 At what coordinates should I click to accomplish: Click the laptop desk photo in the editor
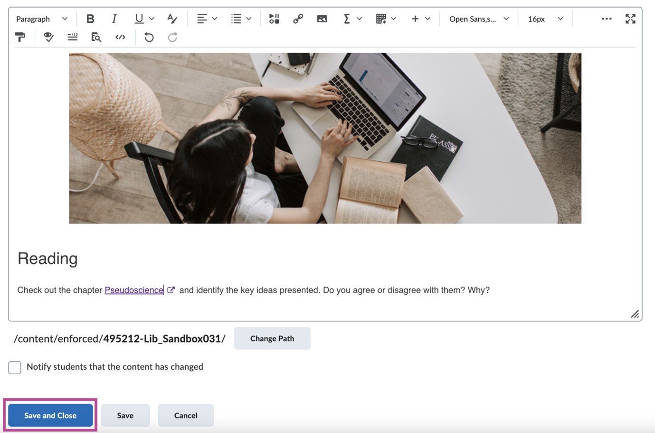(325, 138)
